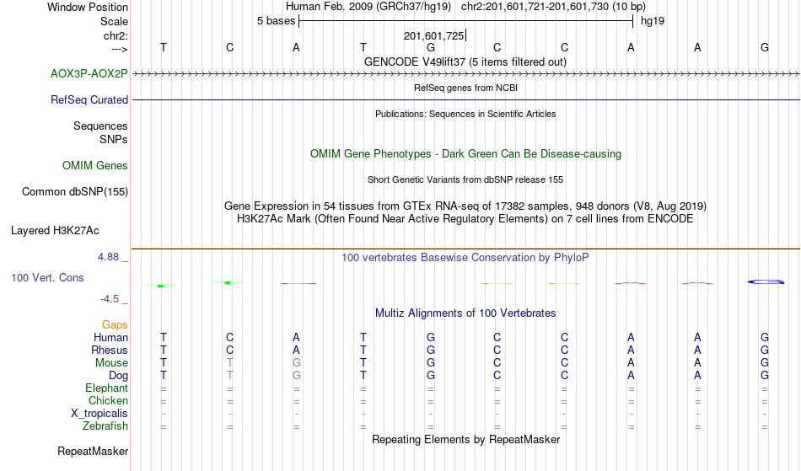Select the Dog species row label
Viewport: 801px width, 471px height.
[x=118, y=376]
